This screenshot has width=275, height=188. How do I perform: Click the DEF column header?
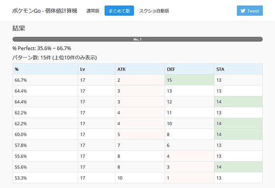(x=190, y=69)
